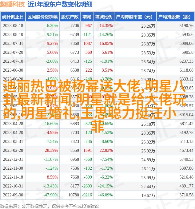Click the date cell 2023-03-31
Image resolution: width=195 pixels, height=209 pixels.
point(13,142)
